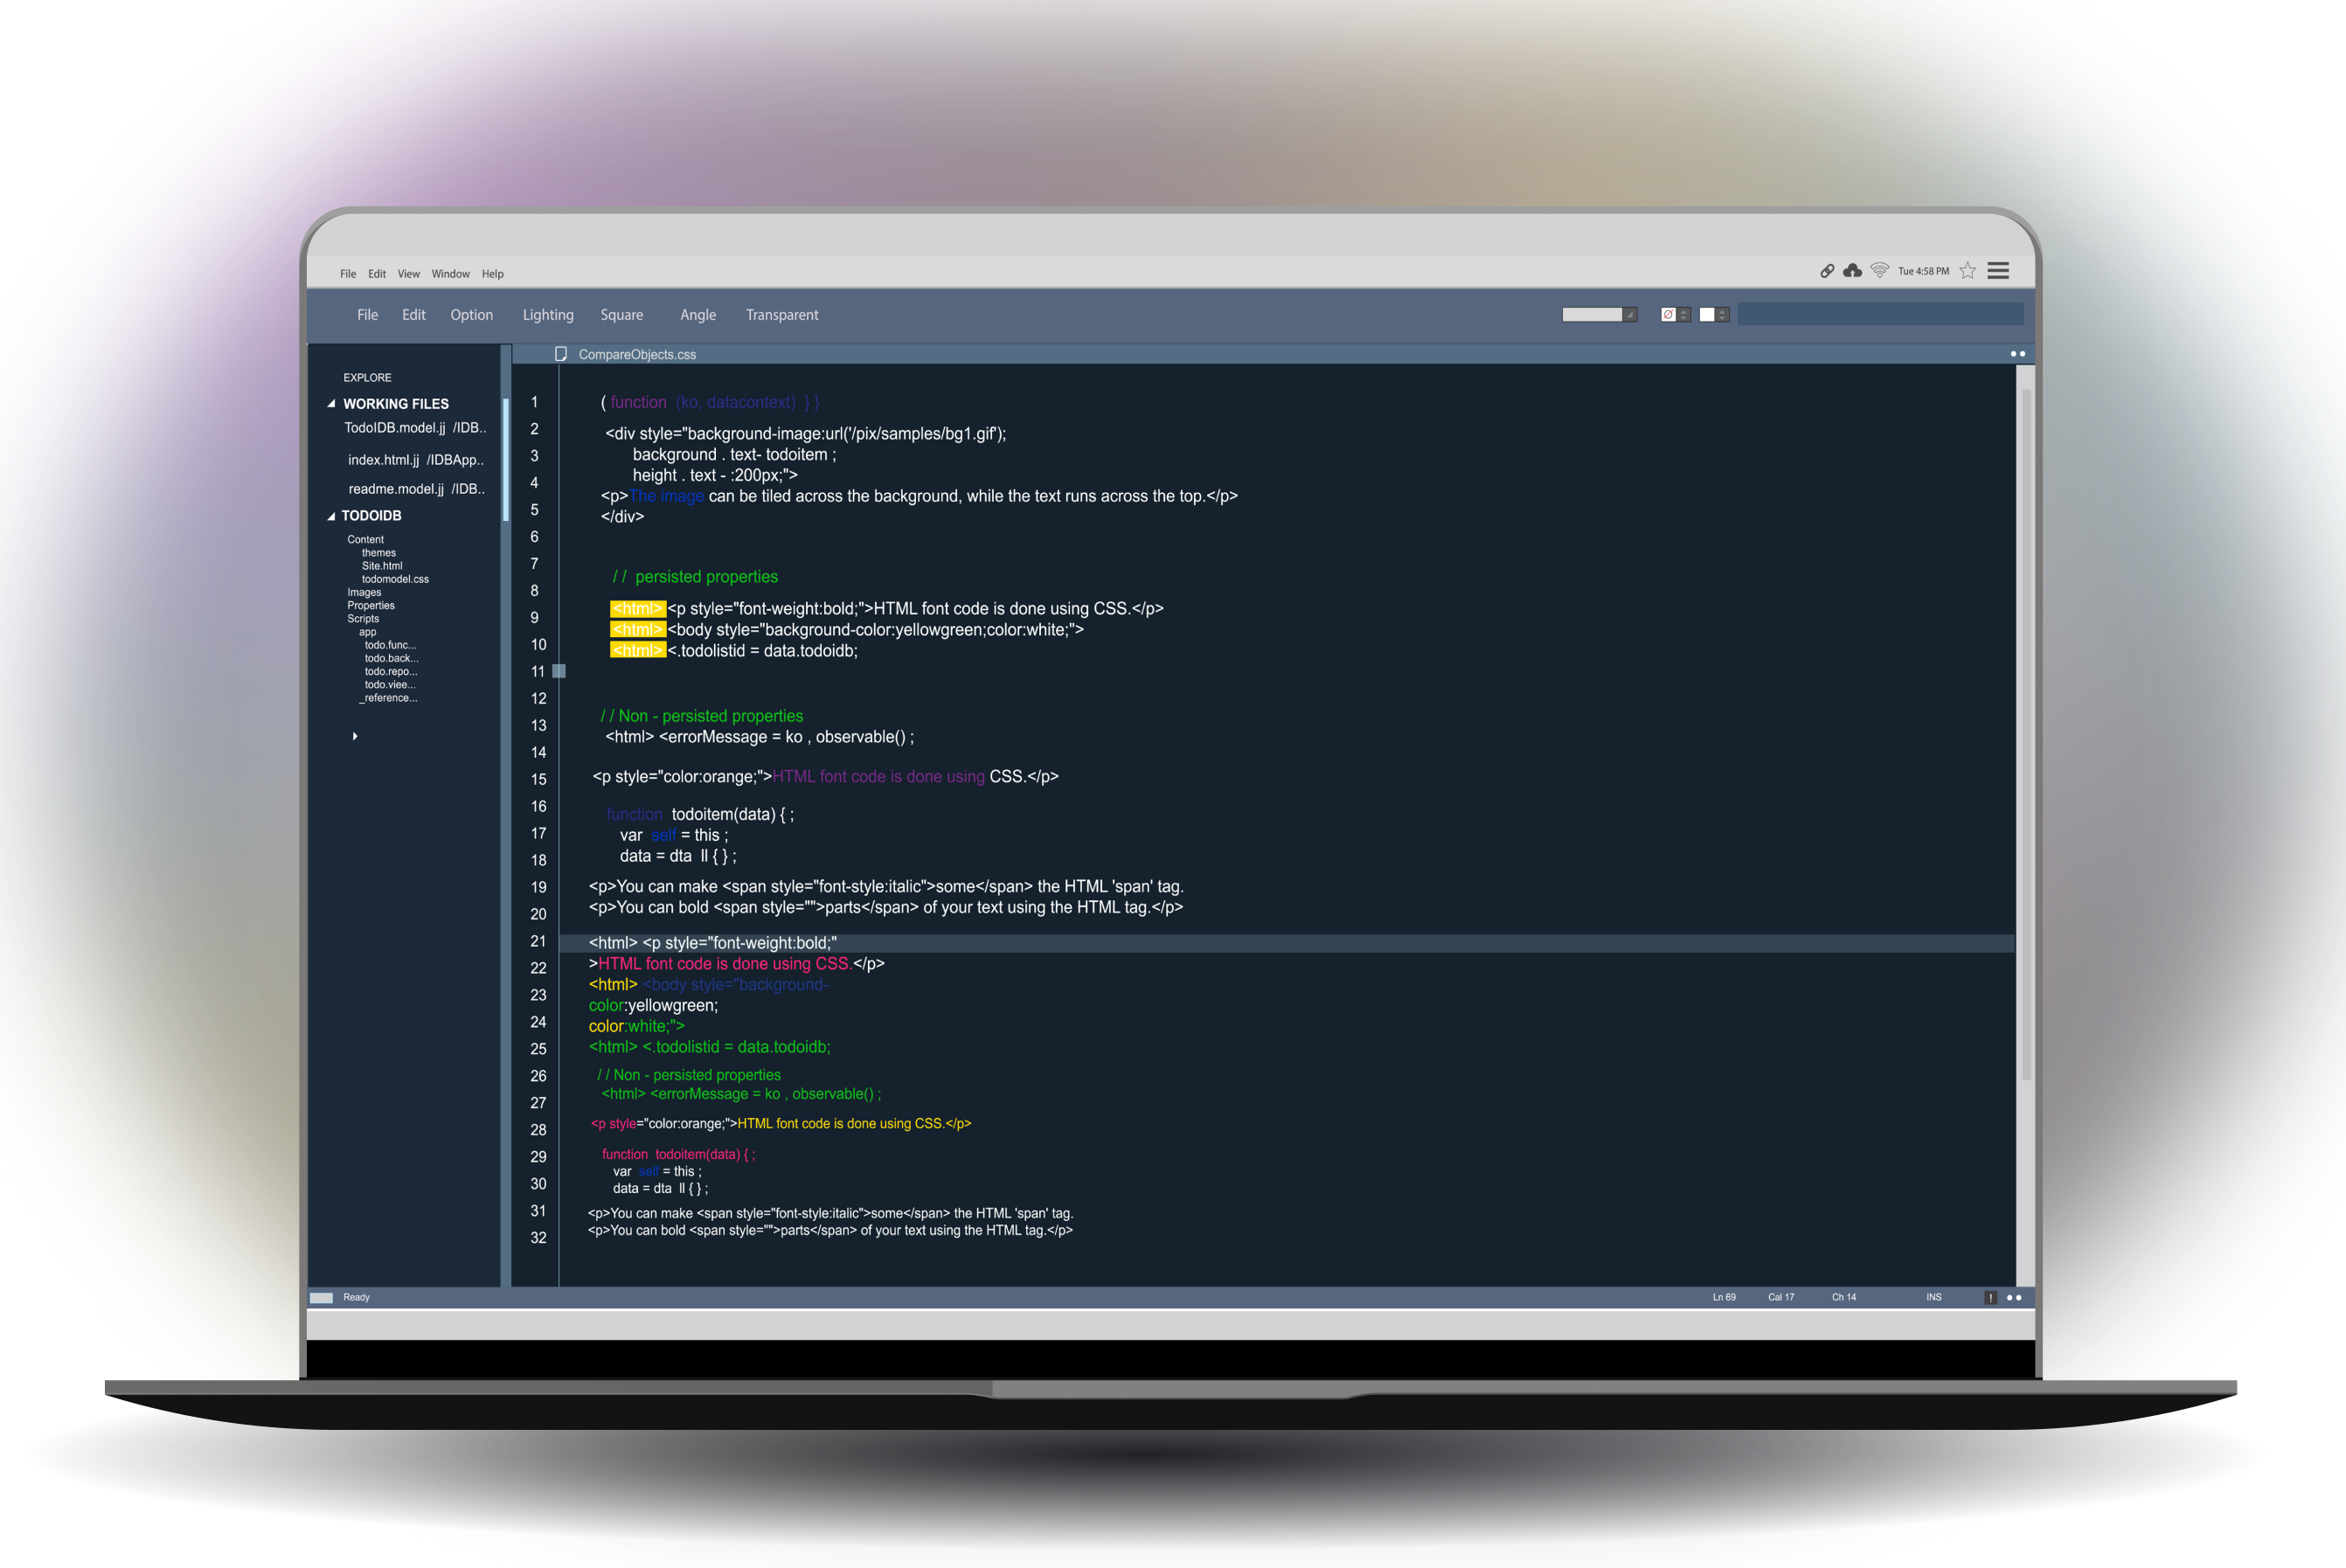The width and height of the screenshot is (2346, 1568).
Task: Click the Wi-Fi status icon
Action: 1879,271
